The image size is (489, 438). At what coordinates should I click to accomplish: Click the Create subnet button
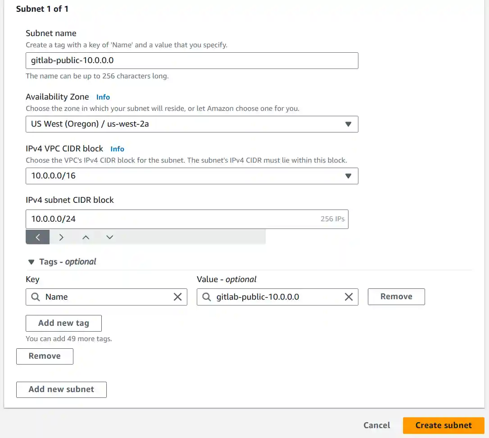(443, 425)
